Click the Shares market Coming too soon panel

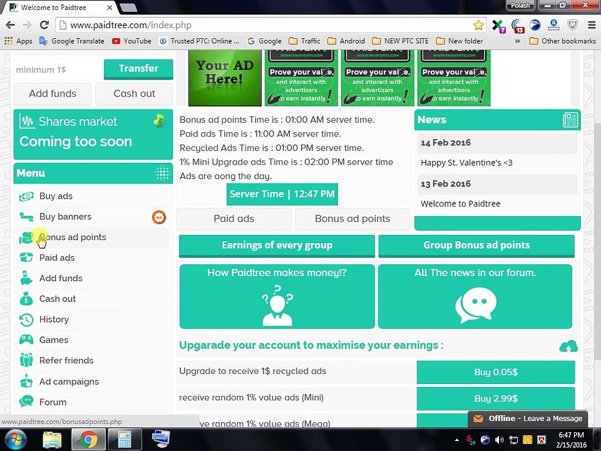[93, 134]
